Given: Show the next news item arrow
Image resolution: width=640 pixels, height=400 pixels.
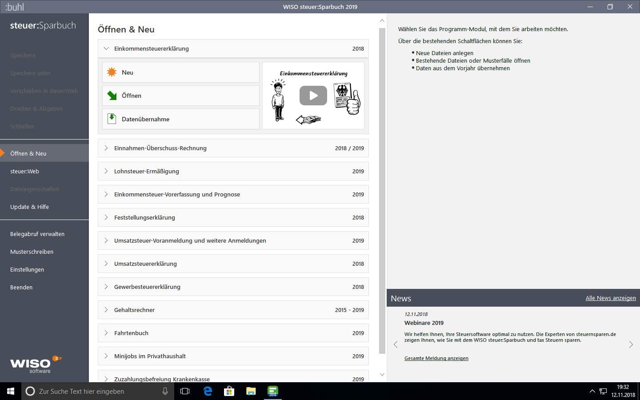Looking at the screenshot, I should tap(631, 344).
